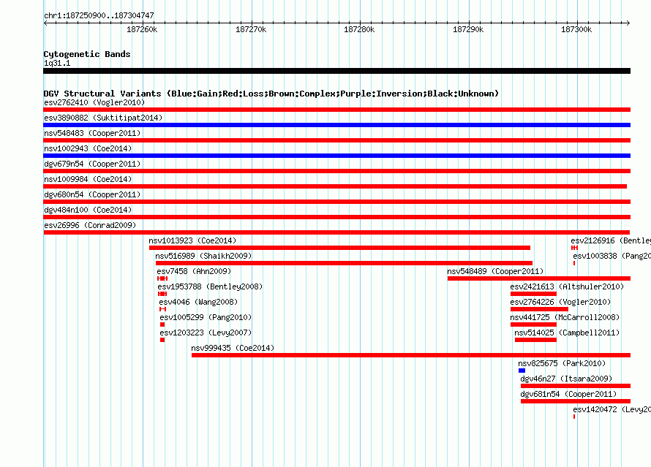Viewport: 651px width, 467px height.
Task: Click the red square under esv1005299
Action: 162,324
